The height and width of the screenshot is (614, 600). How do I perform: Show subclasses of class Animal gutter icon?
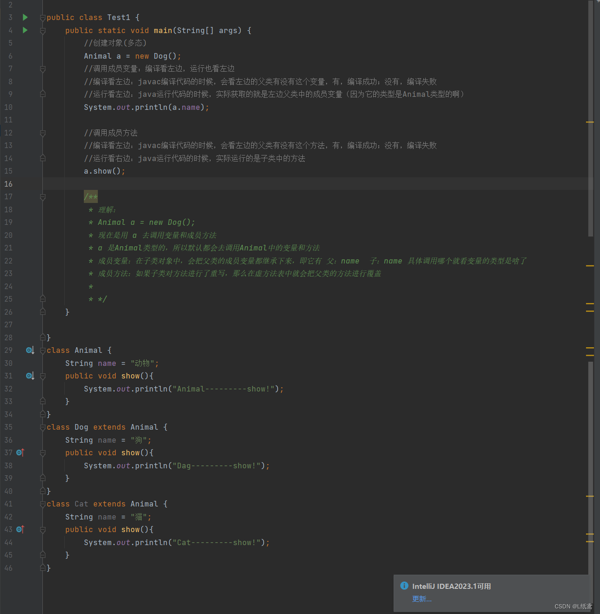click(30, 350)
